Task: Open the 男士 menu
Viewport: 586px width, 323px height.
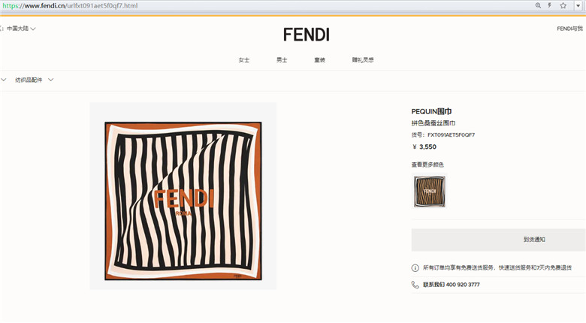Action: tap(282, 60)
